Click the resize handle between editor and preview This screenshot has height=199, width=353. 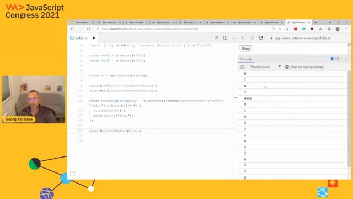pyautogui.click(x=236, y=97)
